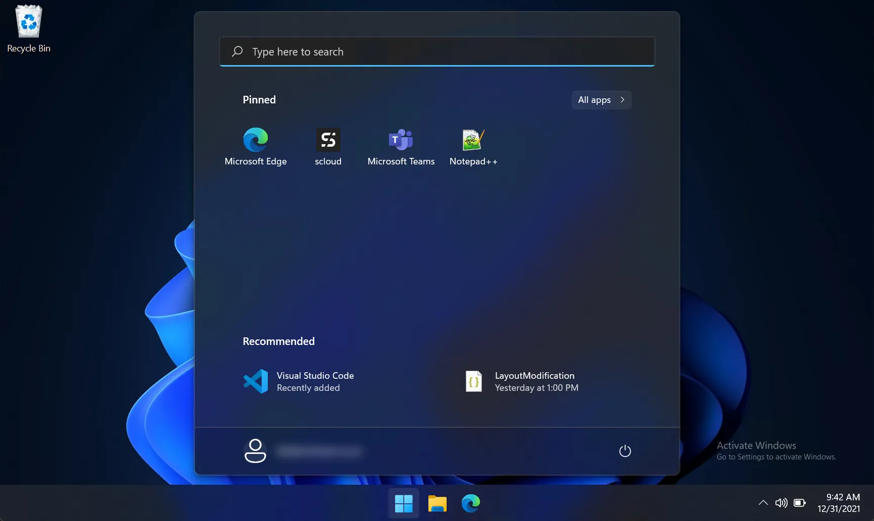The height and width of the screenshot is (521, 874).
Task: Open Microsoft Edge from pinned apps
Action: point(256,146)
